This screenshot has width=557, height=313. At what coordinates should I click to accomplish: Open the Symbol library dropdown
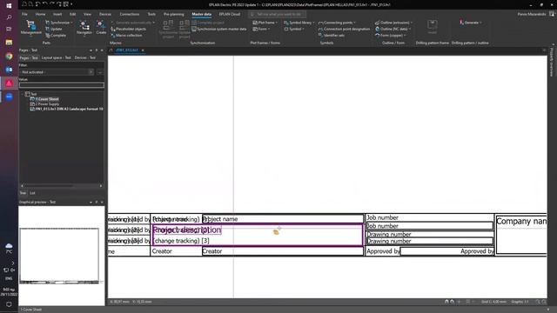click(x=299, y=23)
